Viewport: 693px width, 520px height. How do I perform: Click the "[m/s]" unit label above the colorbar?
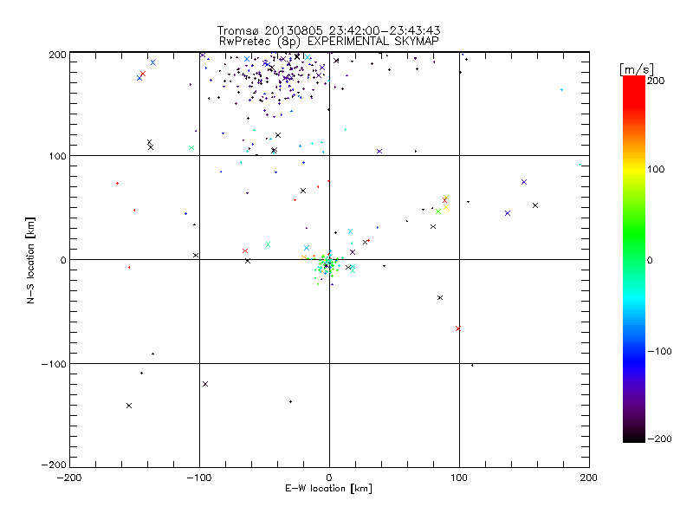[637, 69]
